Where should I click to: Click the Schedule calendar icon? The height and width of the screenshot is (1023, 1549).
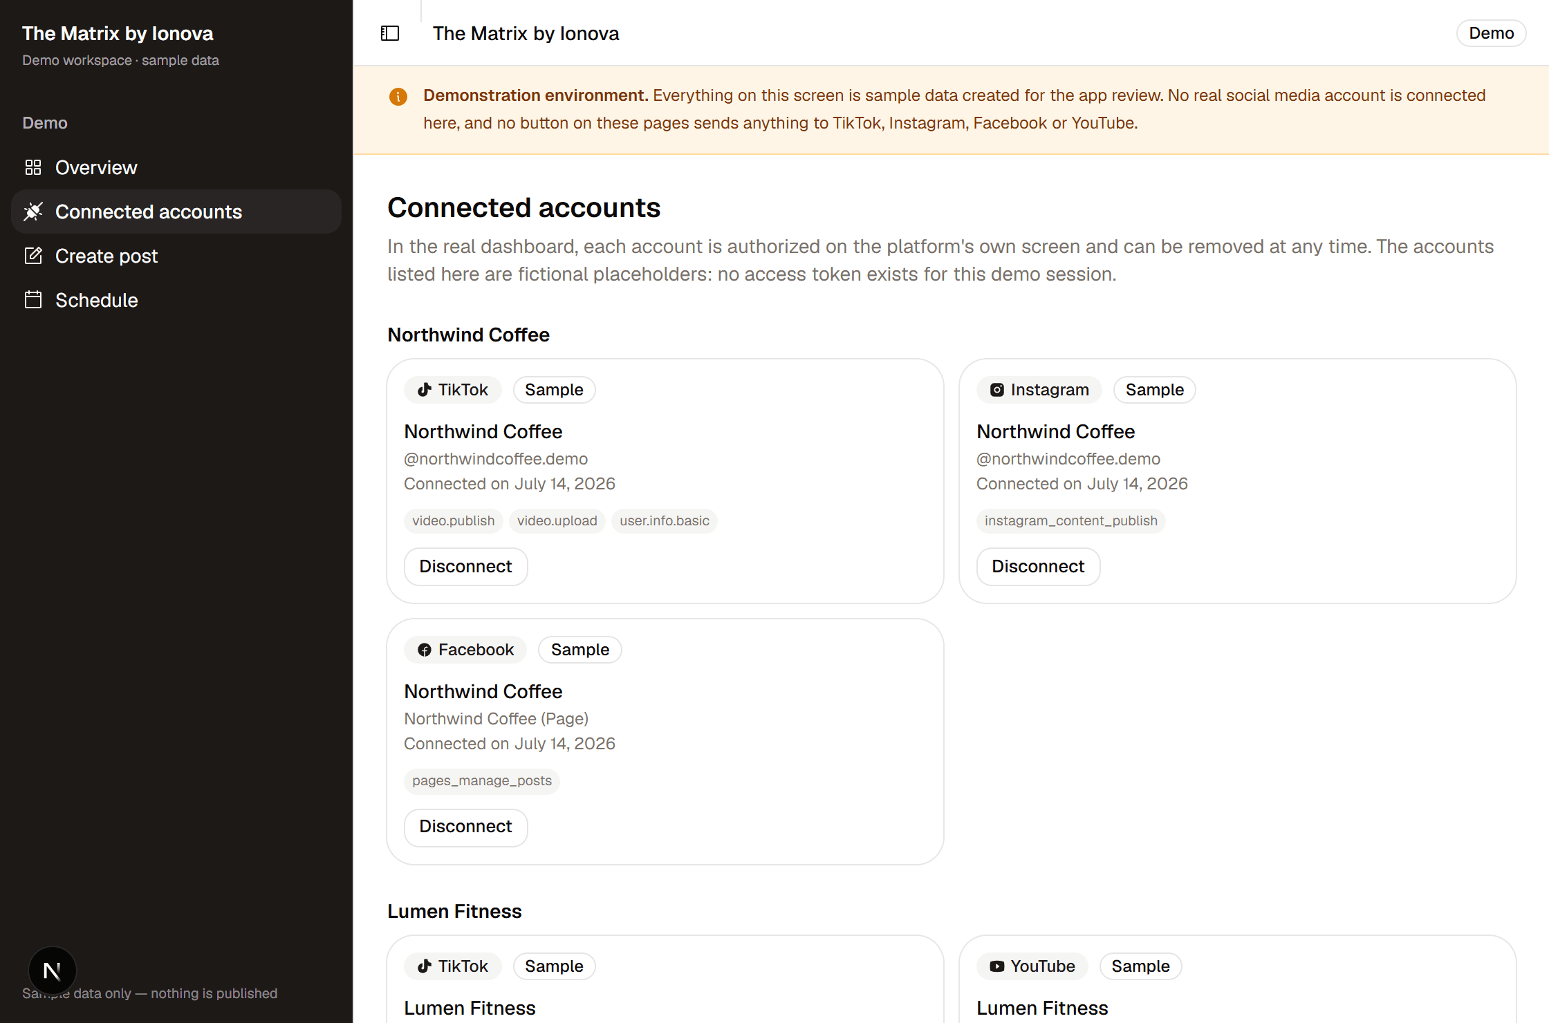pos(33,300)
